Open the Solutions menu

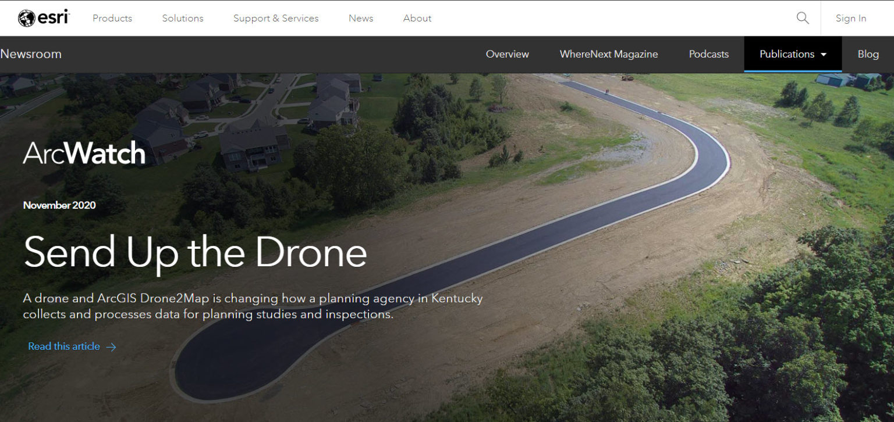[183, 18]
